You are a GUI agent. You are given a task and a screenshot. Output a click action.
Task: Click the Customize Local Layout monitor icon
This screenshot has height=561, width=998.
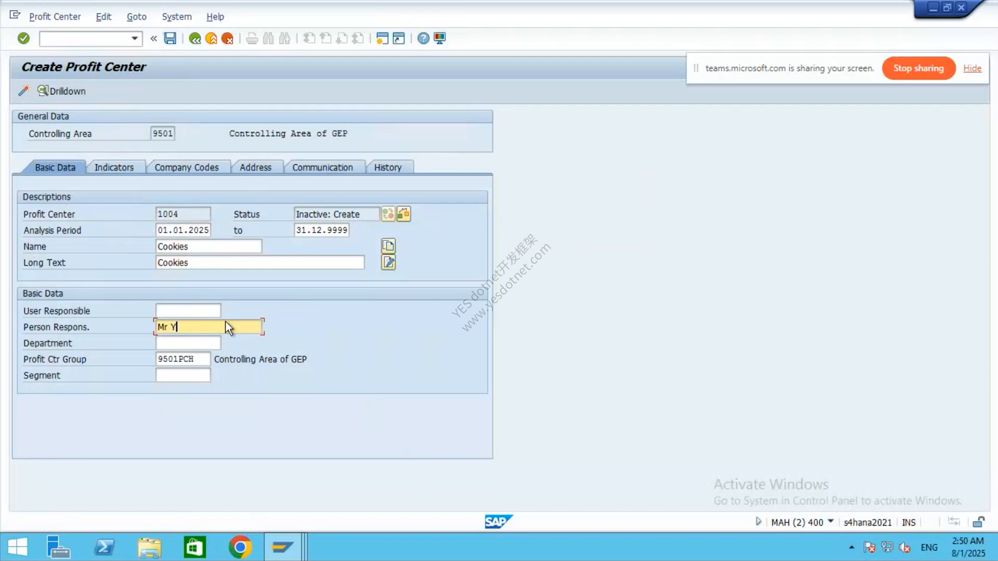click(x=440, y=38)
